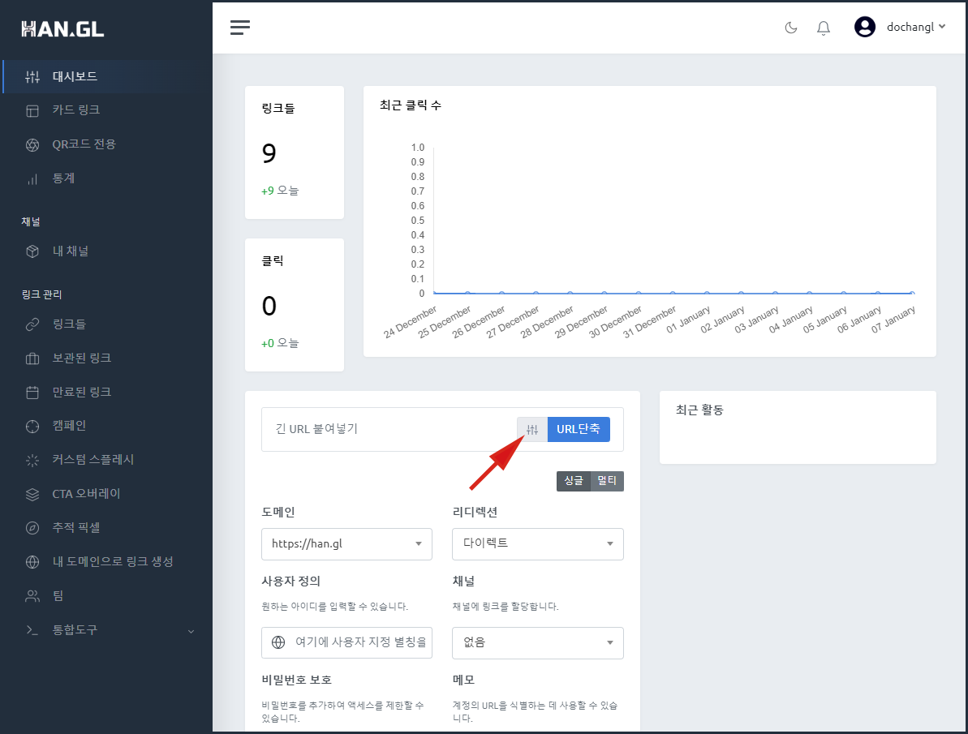Open advanced options sliders icon beside URL단축
968x734 pixels.
point(532,430)
